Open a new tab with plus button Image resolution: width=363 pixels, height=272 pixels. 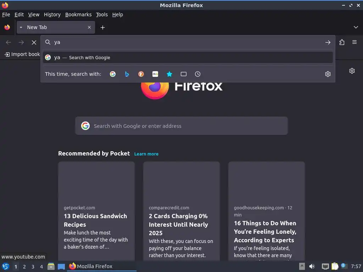(x=102, y=28)
